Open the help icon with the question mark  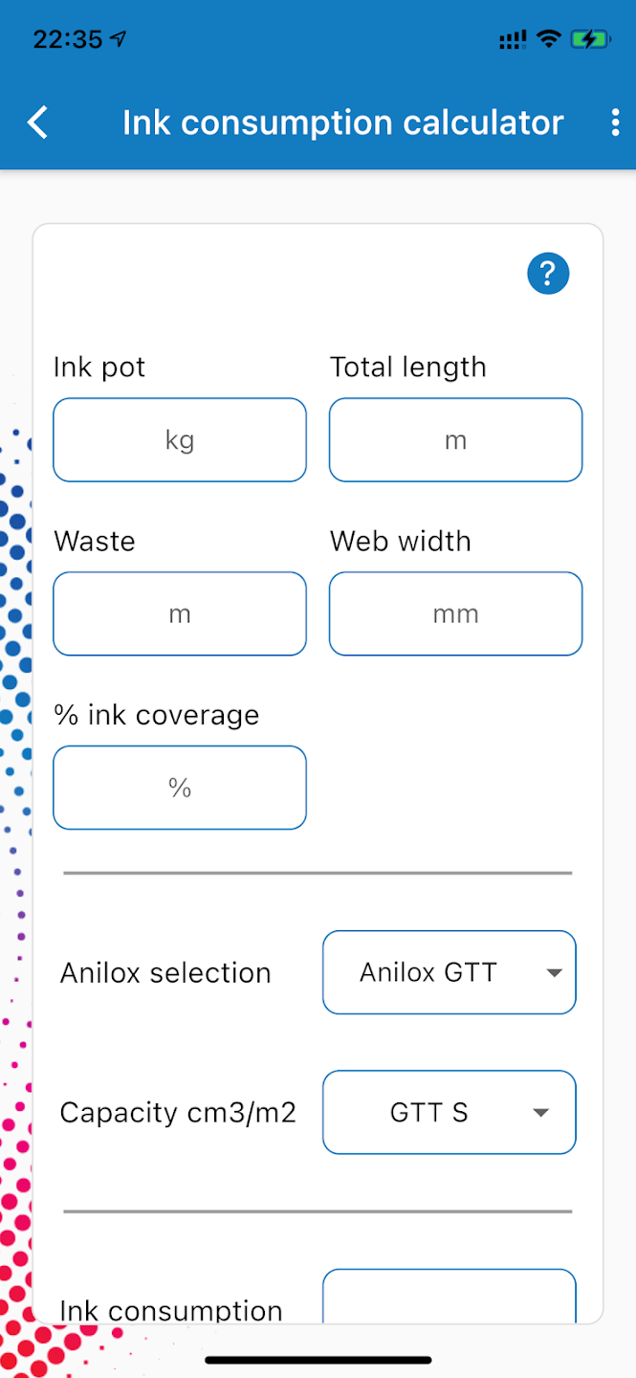pyautogui.click(x=547, y=273)
